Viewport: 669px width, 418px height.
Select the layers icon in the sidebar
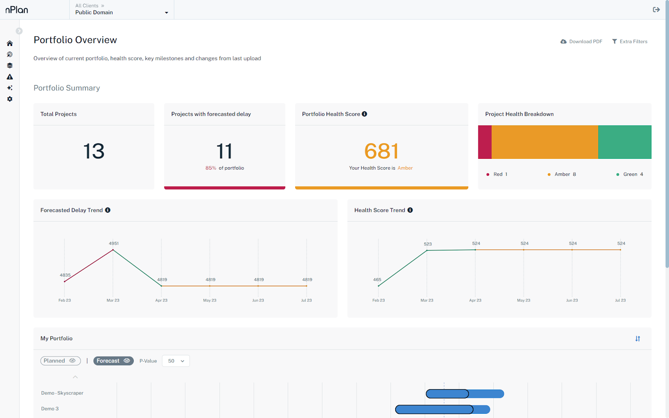pos(9,65)
